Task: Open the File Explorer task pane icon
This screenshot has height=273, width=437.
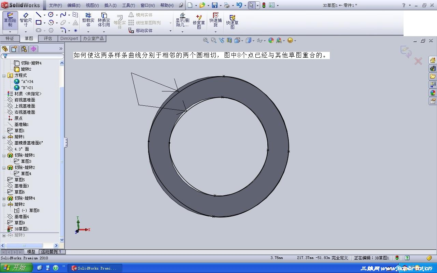Action: pos(433,76)
